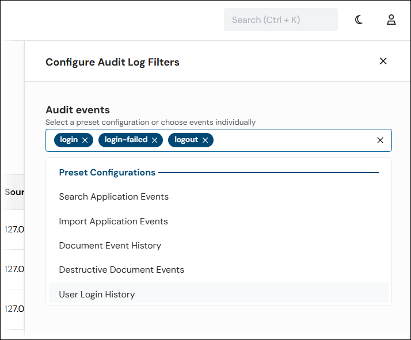Close the Configure Audit Log Filters panel
Screen dimensions: 411x340
383,61
